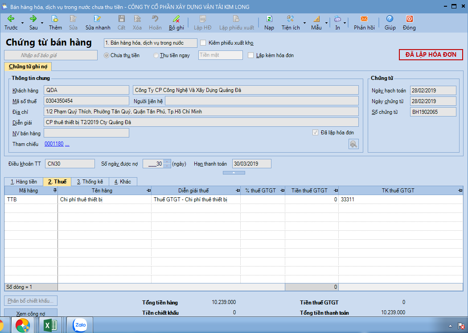Open help with the Giúp icon
468x333 pixels.
coord(390,19)
